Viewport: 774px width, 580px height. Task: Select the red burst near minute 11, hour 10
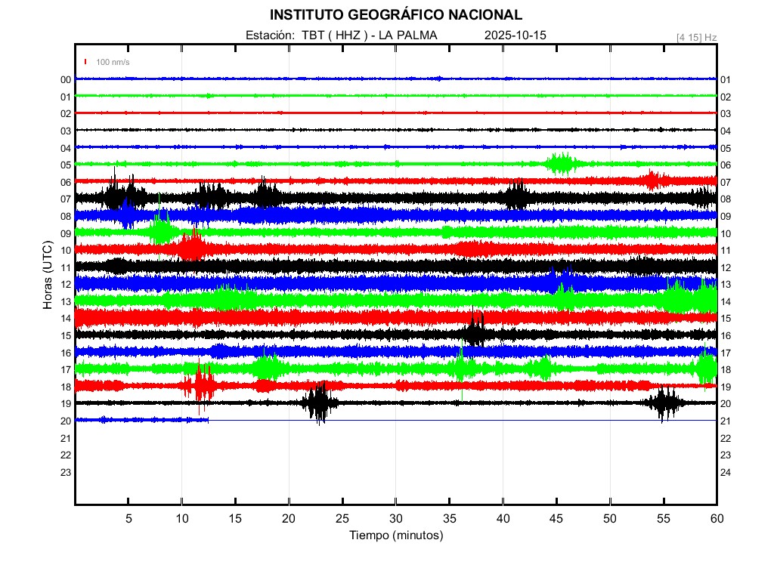(x=192, y=248)
